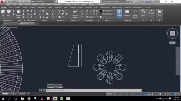Toggle the grid display in status bar
Image resolution: width=181 pixels, height=101 pixels.
point(115,94)
